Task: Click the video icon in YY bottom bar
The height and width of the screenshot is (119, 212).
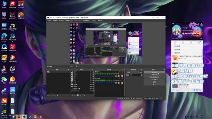Action: coord(194,90)
